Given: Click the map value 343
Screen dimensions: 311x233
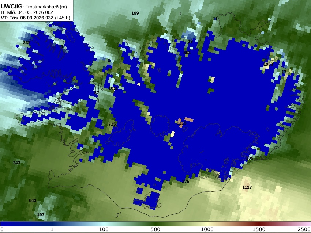Looking at the screenshot, I should pyautogui.click(x=16, y=163).
